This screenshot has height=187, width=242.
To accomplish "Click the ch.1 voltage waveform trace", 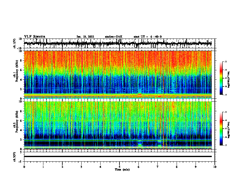I will (118, 43).
